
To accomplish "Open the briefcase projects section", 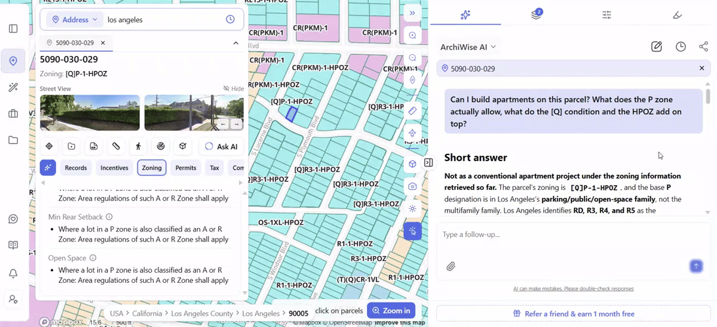I will coord(13,114).
